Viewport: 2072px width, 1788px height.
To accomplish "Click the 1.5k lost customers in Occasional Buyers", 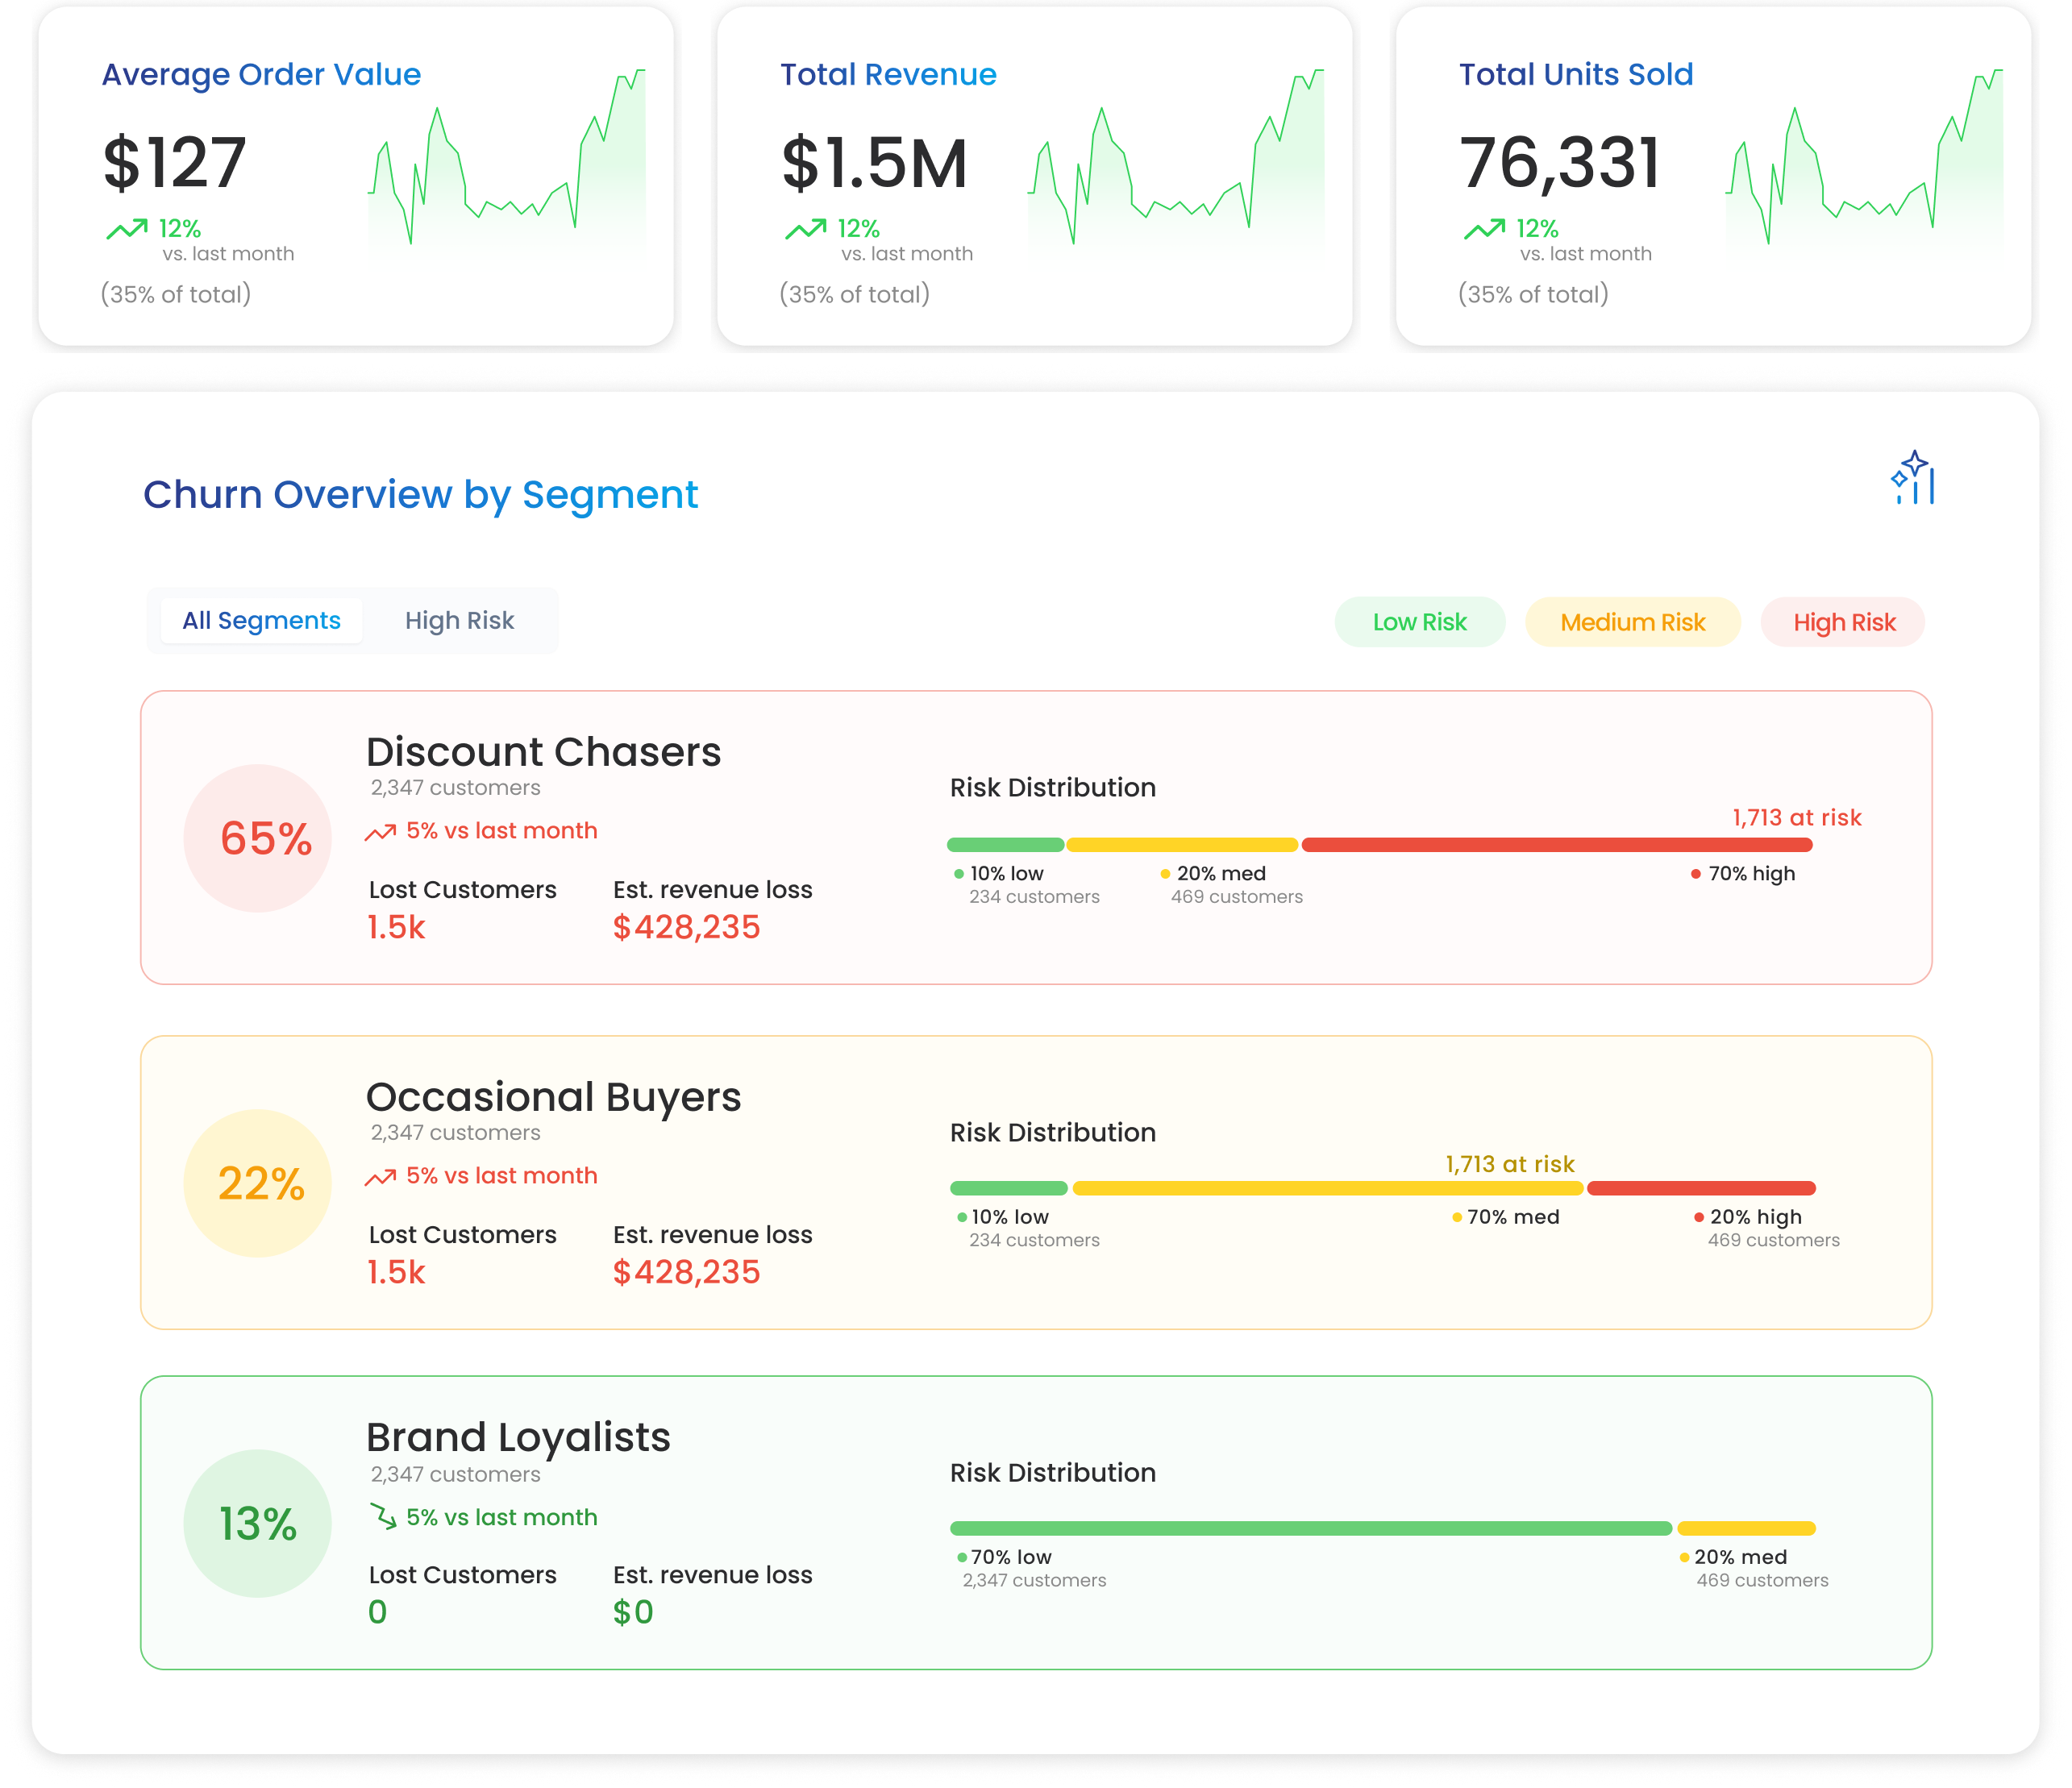I will tap(396, 1272).
